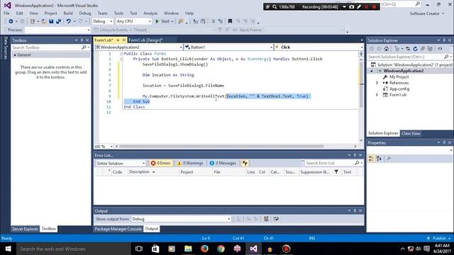The height and width of the screenshot is (255, 454).
Task: Expand the Form1.vb node in Solution Explorer
Action: (377, 94)
